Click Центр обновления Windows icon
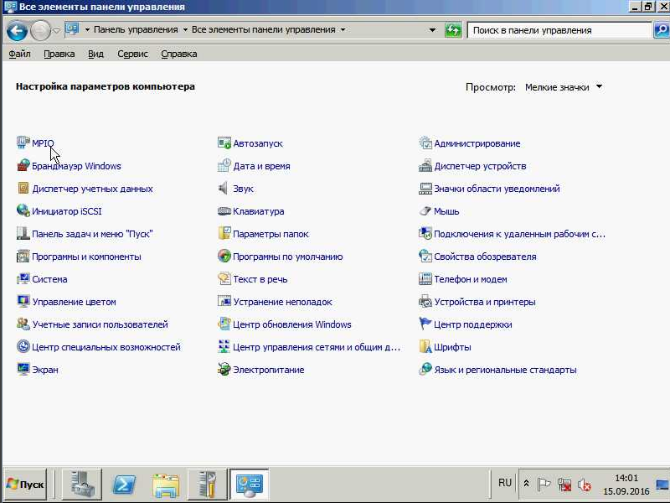This screenshot has width=670, height=503. pos(224,324)
